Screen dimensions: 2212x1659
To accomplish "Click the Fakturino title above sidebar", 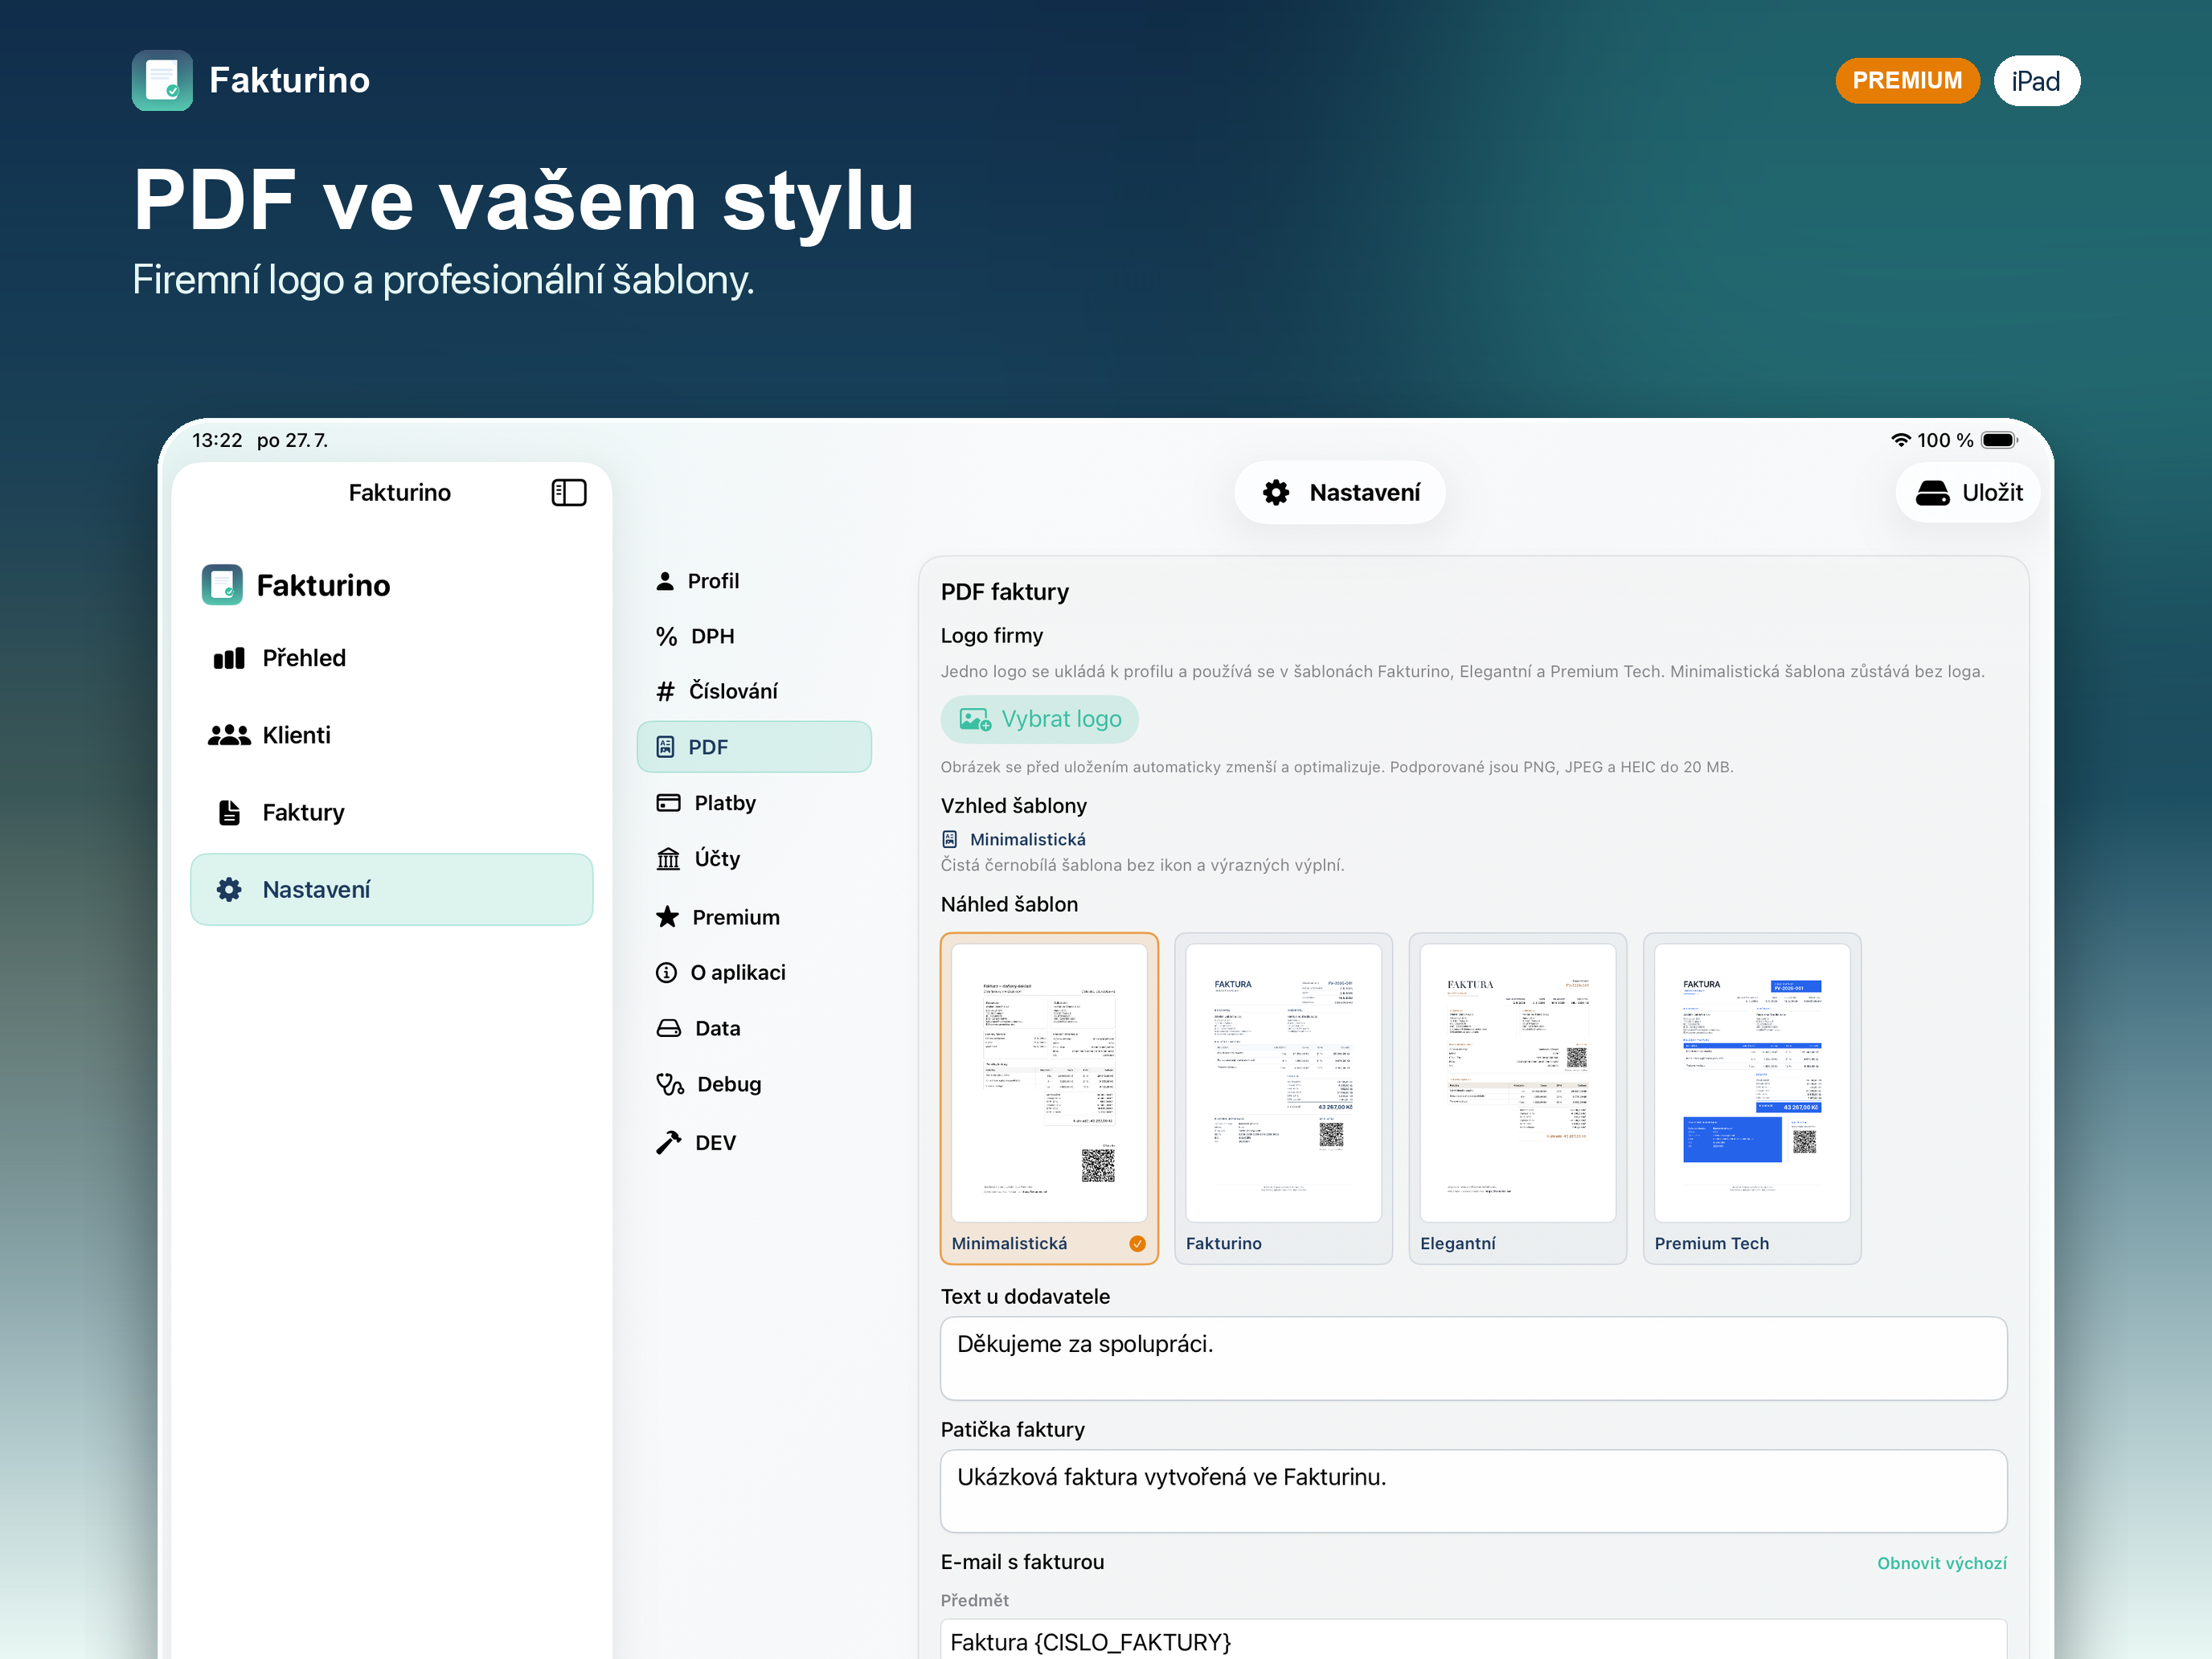I will pos(399,492).
